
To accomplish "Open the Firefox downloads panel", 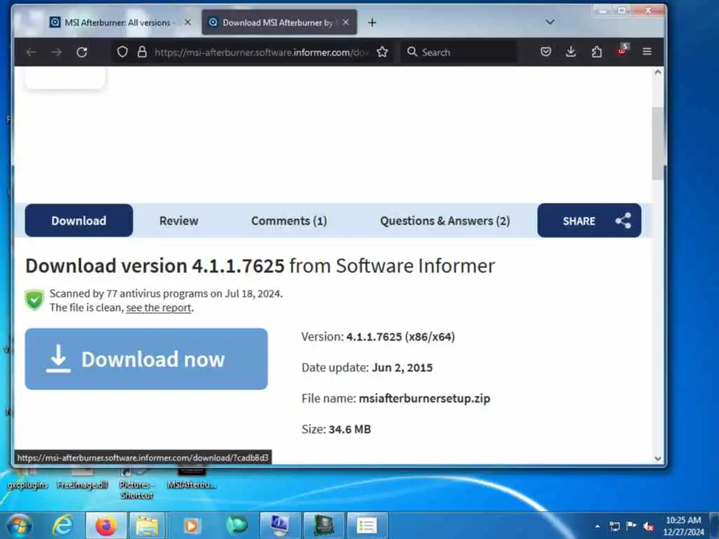I will pyautogui.click(x=571, y=51).
